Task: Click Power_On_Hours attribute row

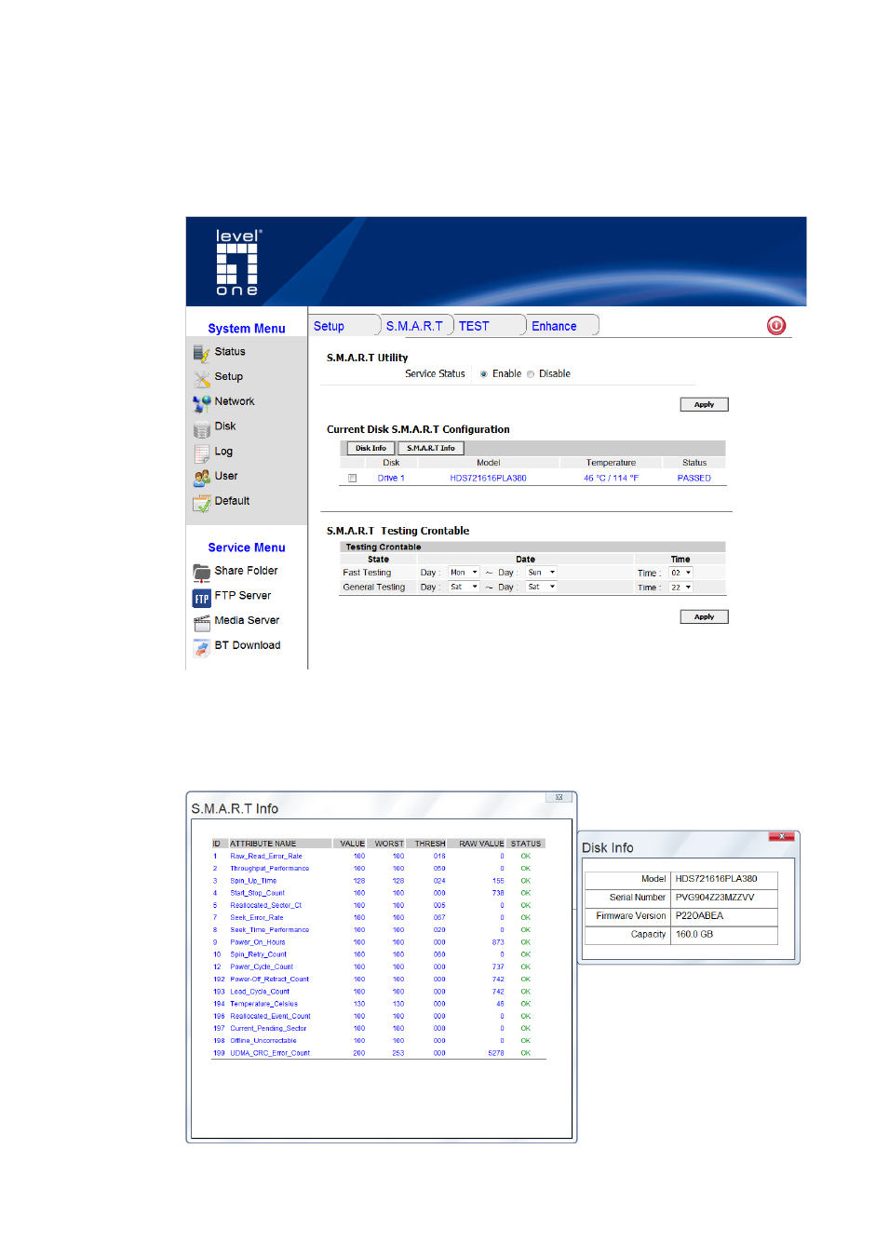Action: click(378, 942)
